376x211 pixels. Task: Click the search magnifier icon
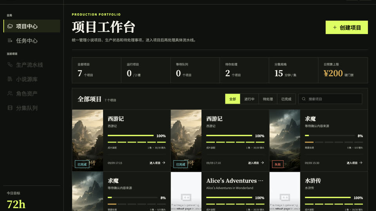pyautogui.click(x=304, y=99)
